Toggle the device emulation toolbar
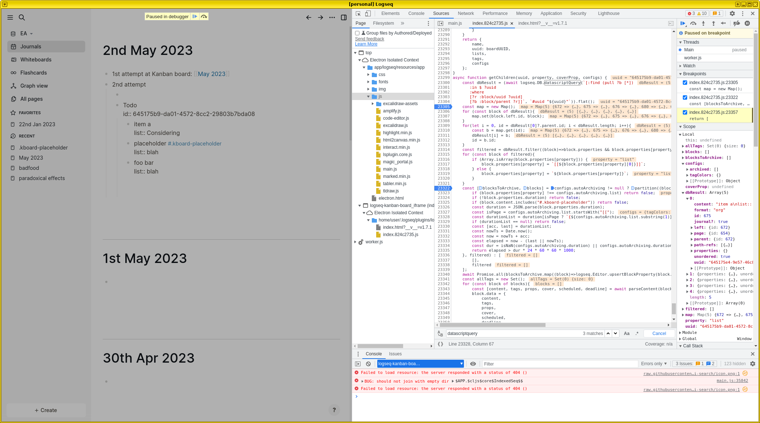Screen dimensions: 760x423 click(368, 13)
